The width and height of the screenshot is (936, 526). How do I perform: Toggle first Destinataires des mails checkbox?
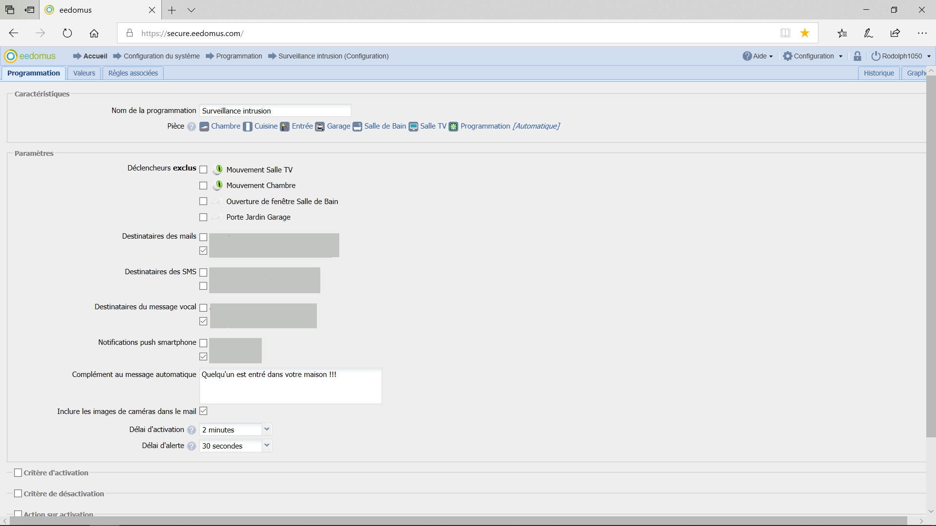[x=203, y=237]
